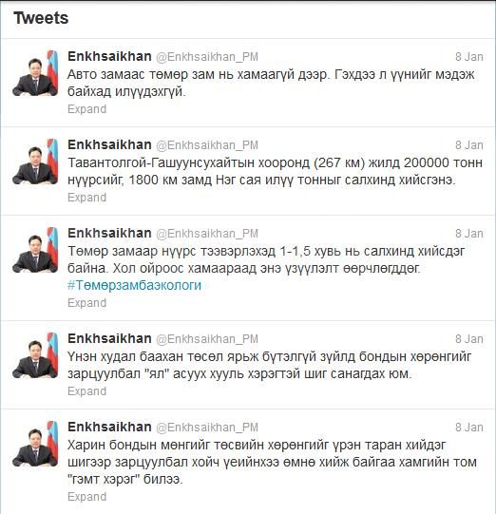
Task: Open @Enkhsaikhan_PM handle on second tweet
Action: pos(207,145)
